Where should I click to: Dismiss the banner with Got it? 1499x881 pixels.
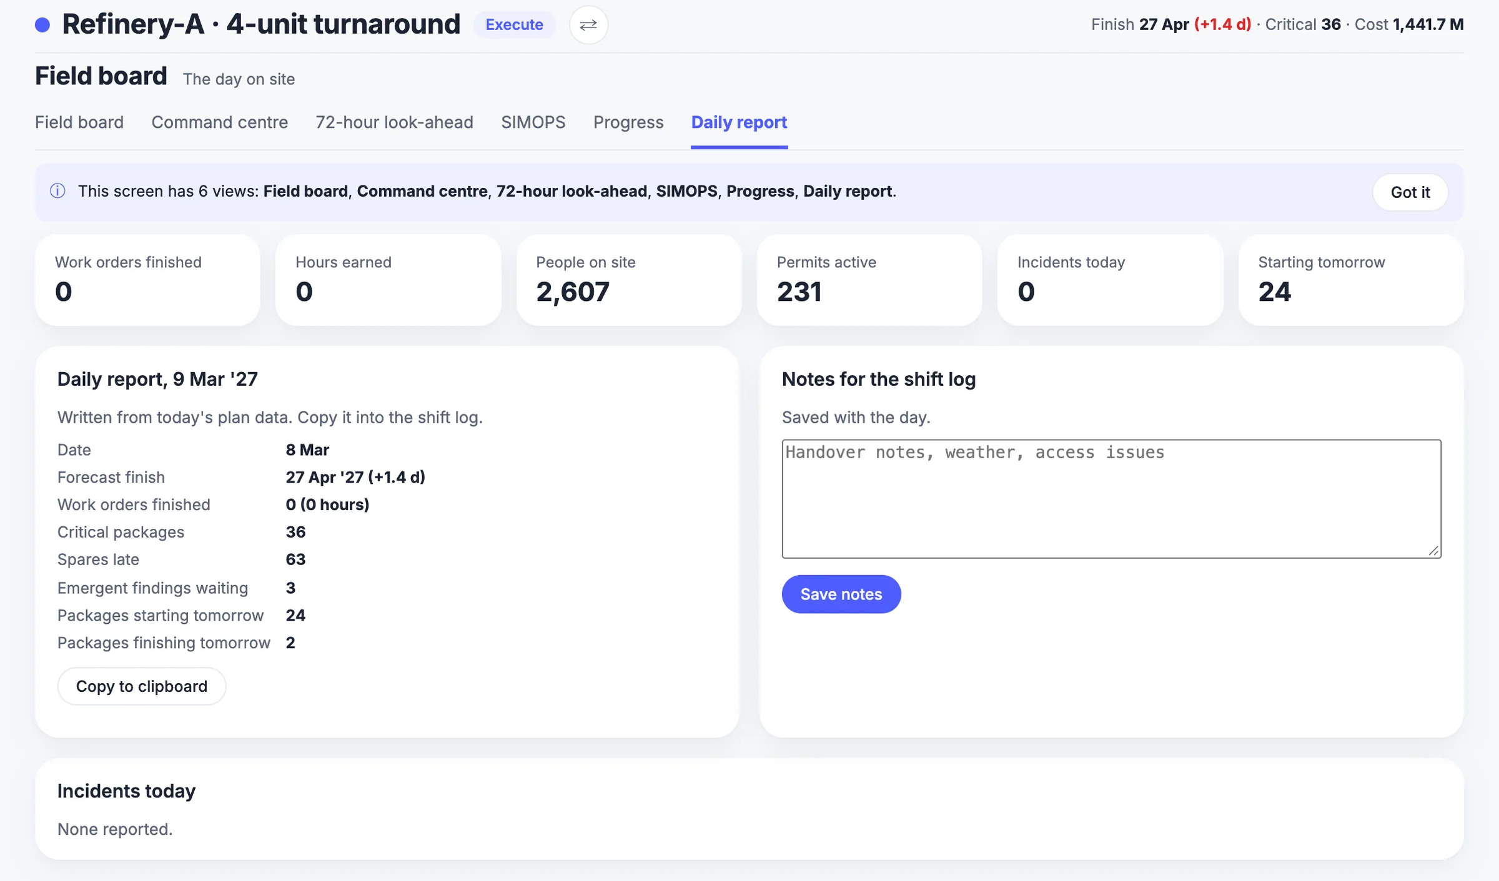(x=1410, y=192)
